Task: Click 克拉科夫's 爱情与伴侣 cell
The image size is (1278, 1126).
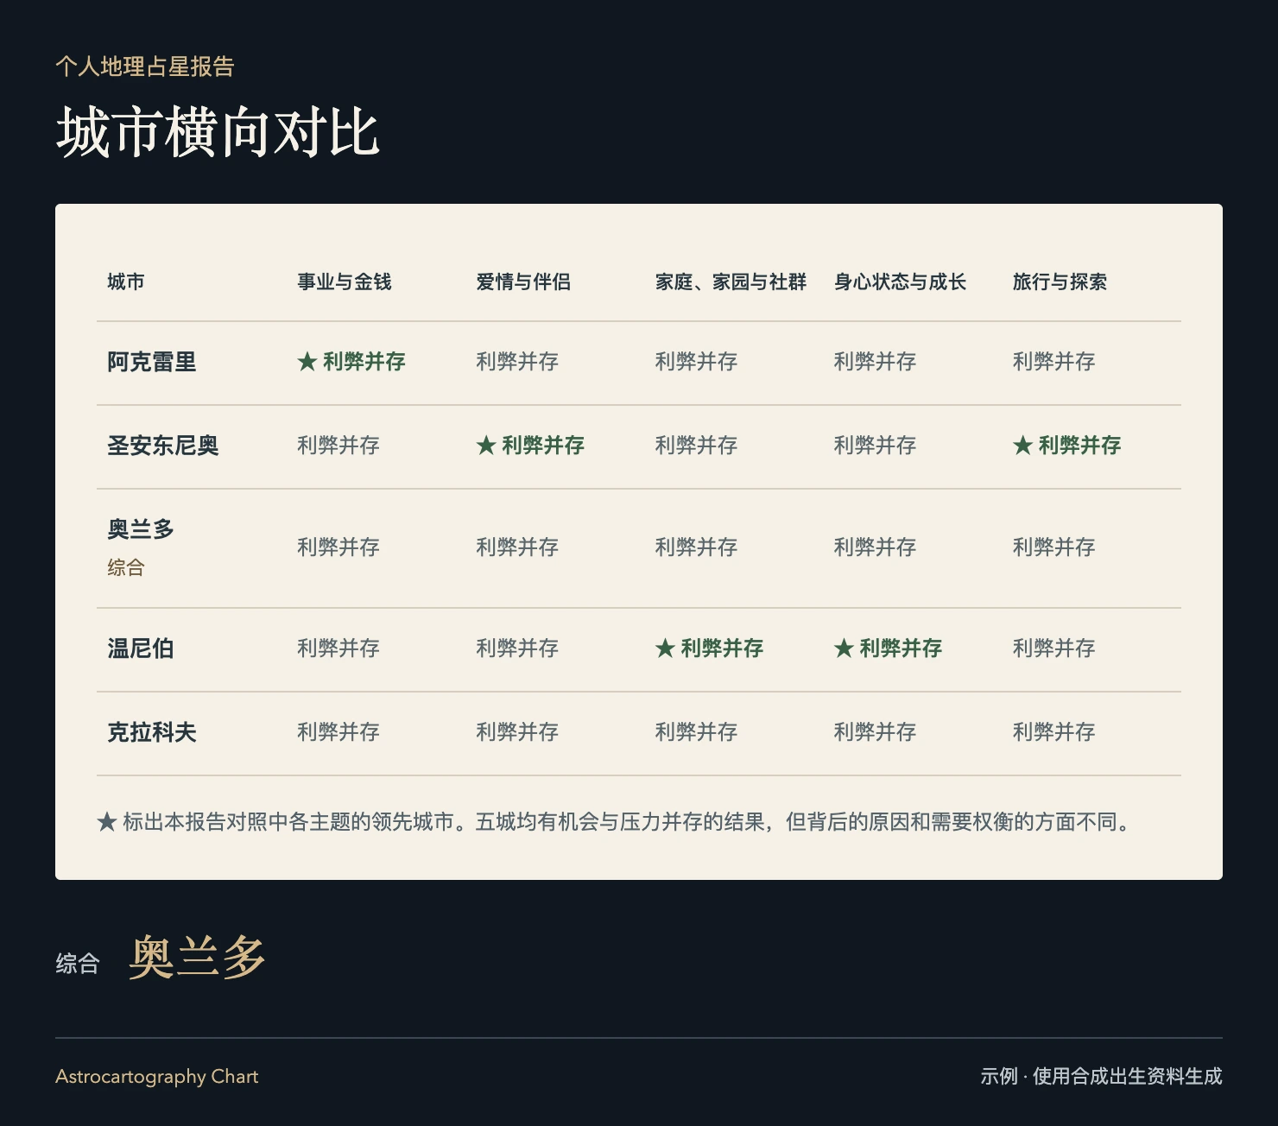Action: [x=517, y=732]
